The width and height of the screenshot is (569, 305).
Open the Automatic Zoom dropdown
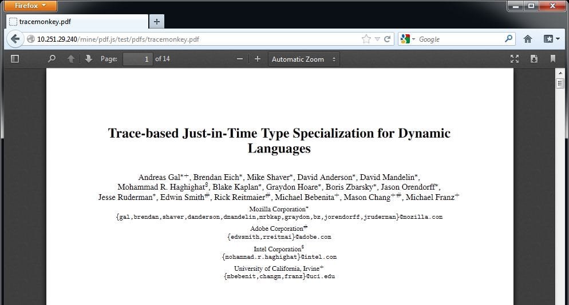pos(303,59)
